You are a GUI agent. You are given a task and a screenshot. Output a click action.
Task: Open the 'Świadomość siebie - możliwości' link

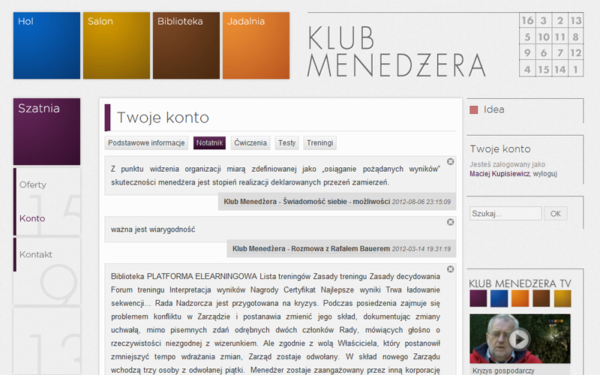click(307, 202)
